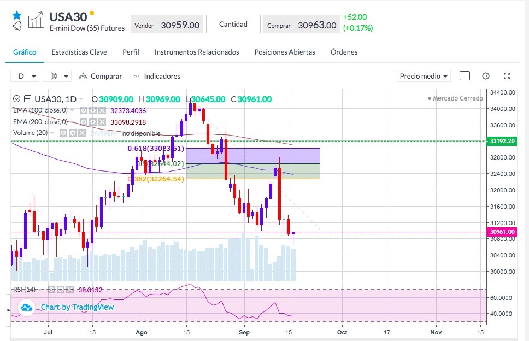Image resolution: width=529 pixels, height=341 pixels.
Task: Toggle the square checkbox beside Precio medio
Action: (465, 76)
